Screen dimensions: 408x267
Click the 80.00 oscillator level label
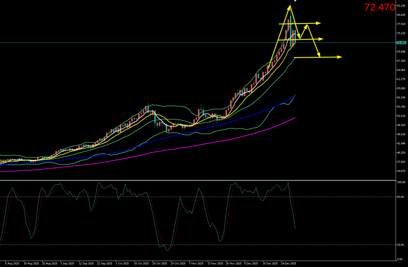tap(400, 197)
